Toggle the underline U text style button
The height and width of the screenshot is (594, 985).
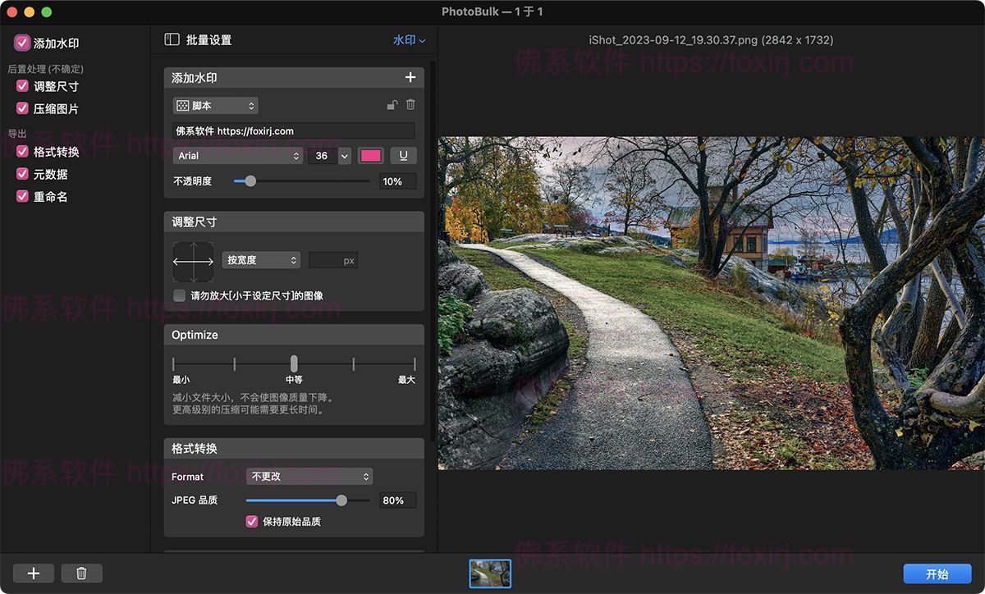(403, 156)
